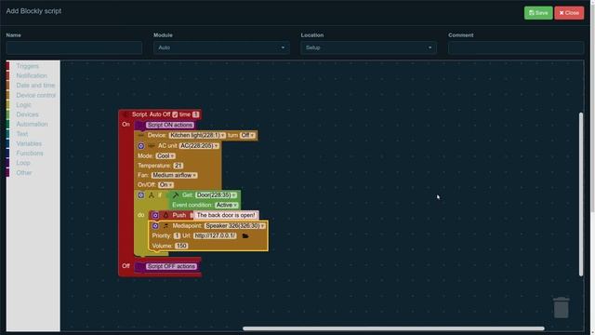
Task: Toggle the Auto Off checkbox
Action: [x=175, y=114]
